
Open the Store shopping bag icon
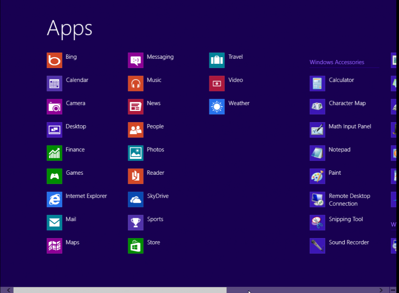tap(136, 246)
